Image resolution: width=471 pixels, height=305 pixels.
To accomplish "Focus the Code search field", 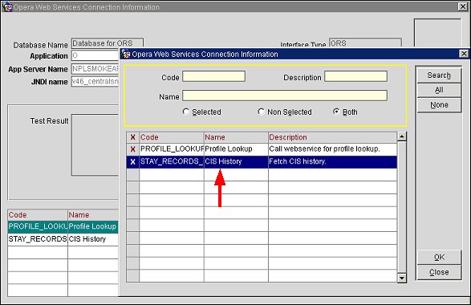I will [x=213, y=76].
